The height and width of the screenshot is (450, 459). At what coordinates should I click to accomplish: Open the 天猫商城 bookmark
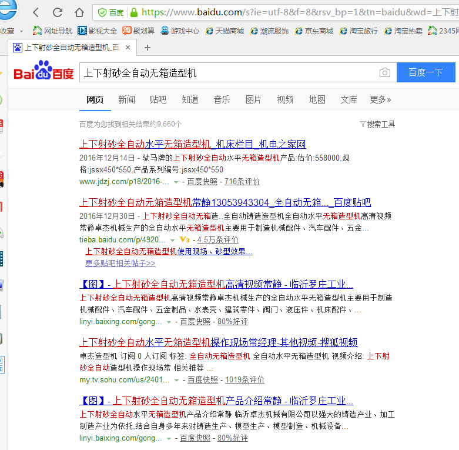[x=225, y=31]
